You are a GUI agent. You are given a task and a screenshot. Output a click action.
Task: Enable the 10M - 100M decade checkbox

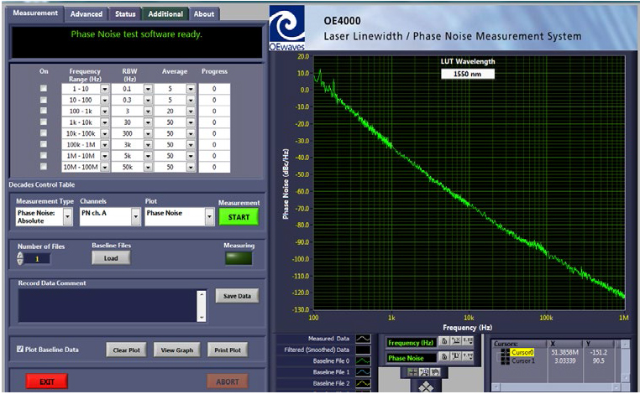point(44,167)
